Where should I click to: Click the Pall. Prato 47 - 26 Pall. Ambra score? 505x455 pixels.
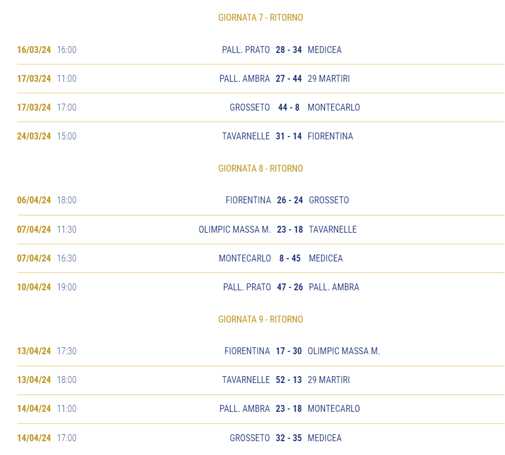290,287
